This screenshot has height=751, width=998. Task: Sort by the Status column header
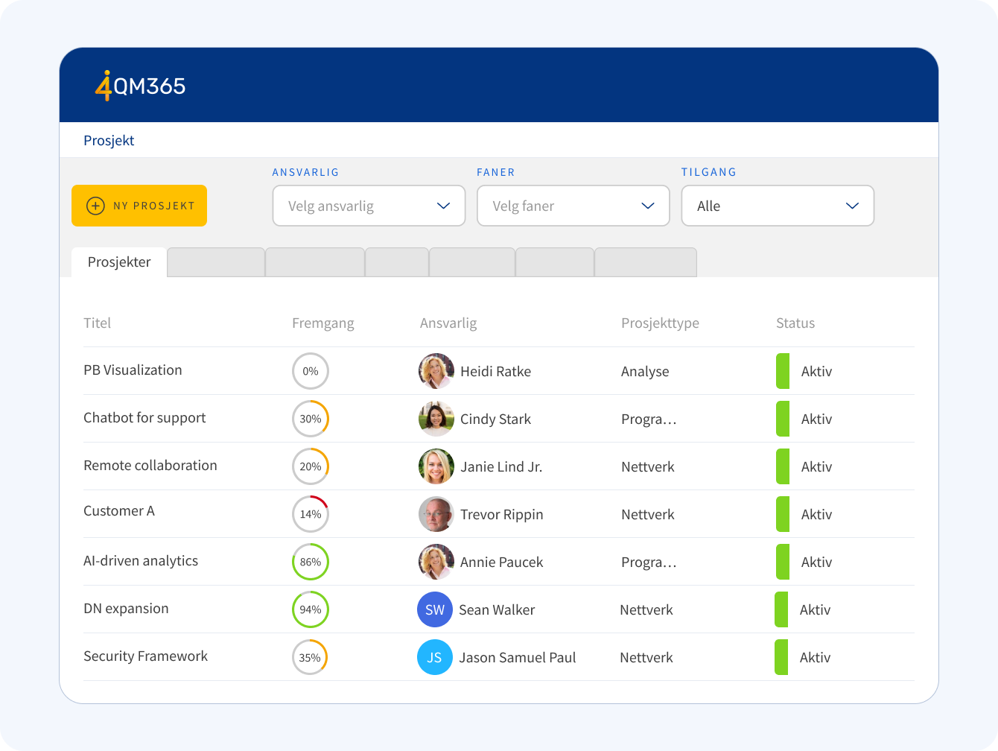[x=795, y=323]
